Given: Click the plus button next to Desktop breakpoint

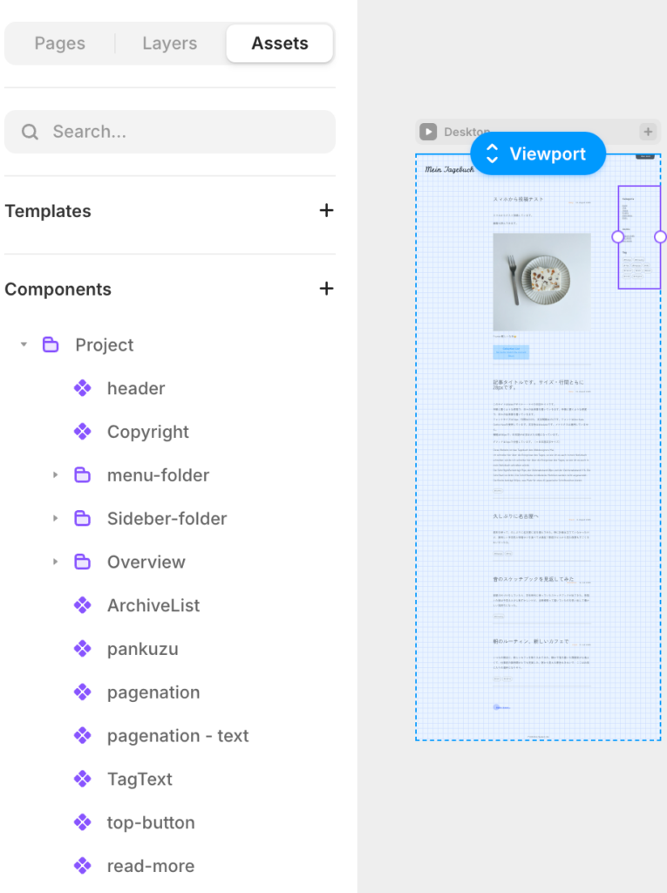Looking at the screenshot, I should tap(648, 132).
